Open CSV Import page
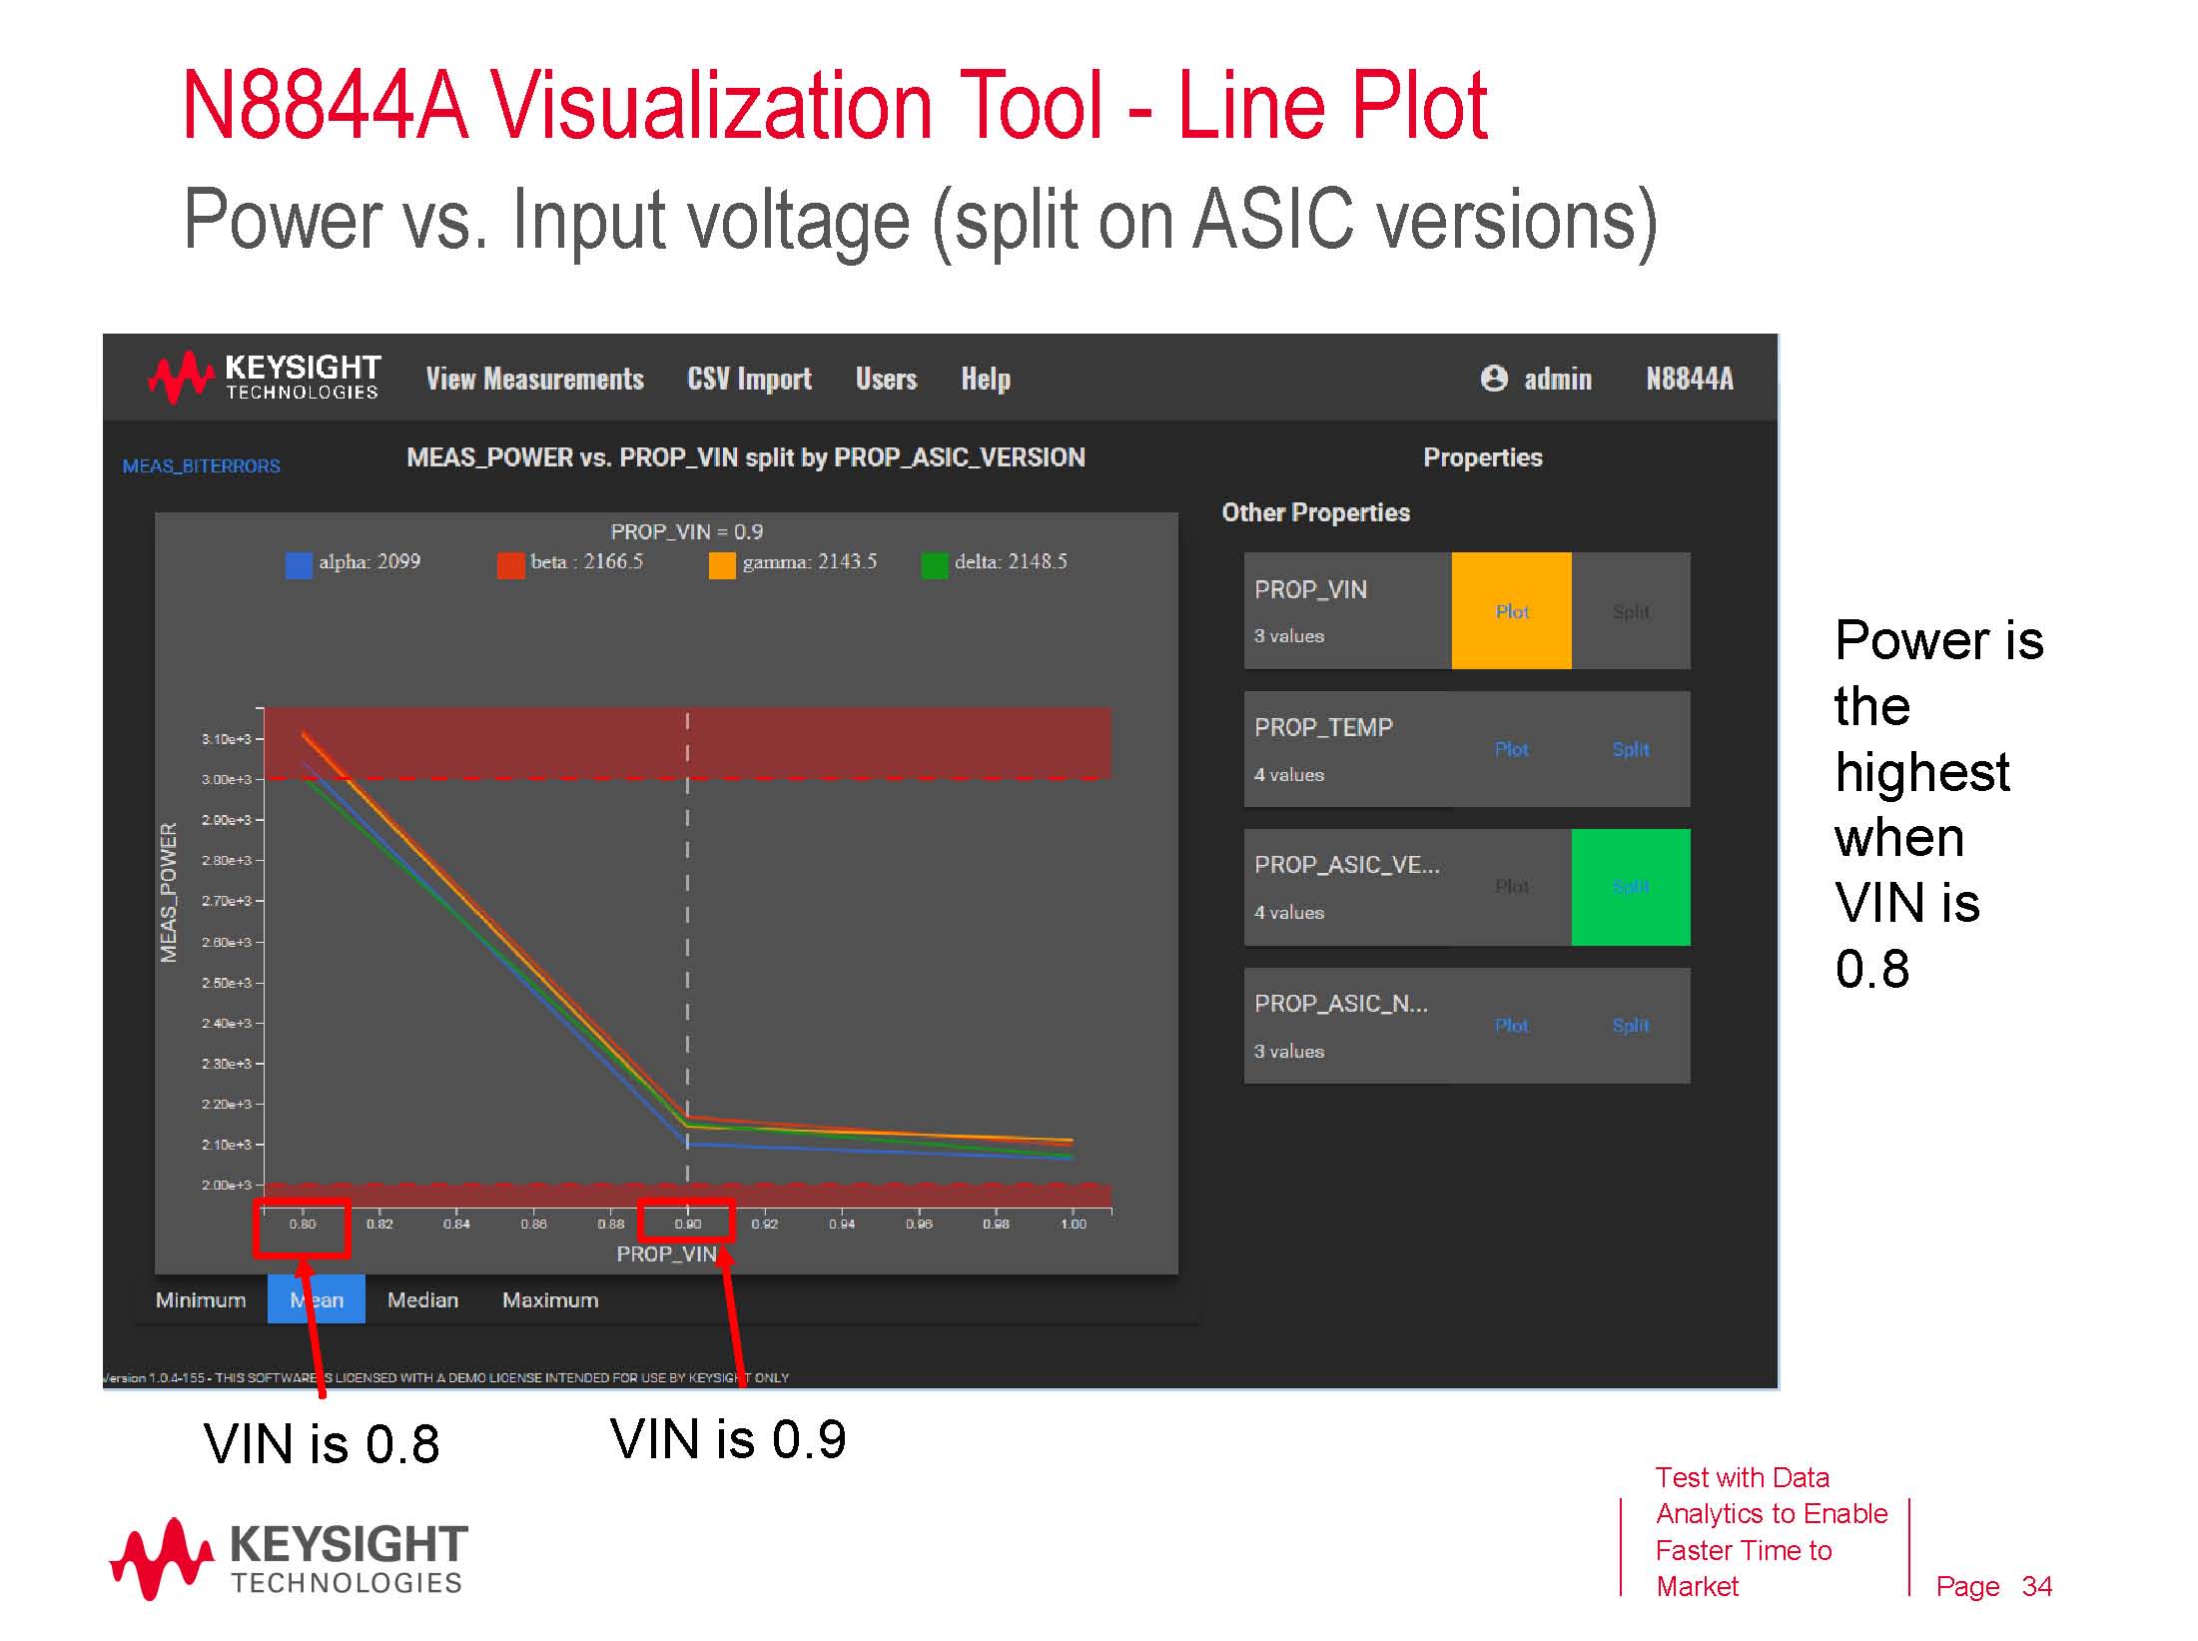2198x1641 pixels. coord(749,379)
